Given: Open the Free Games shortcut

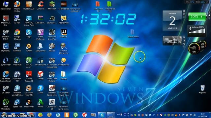Looking at the screenshot, I should pyautogui.click(x=29, y=104).
